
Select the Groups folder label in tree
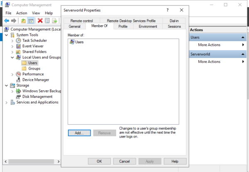click(34, 68)
